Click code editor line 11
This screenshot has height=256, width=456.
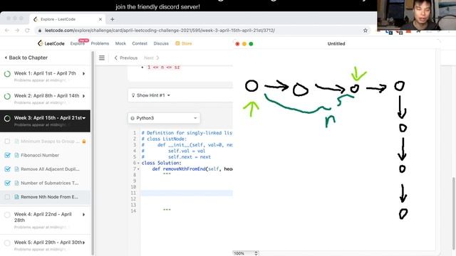click(187, 193)
